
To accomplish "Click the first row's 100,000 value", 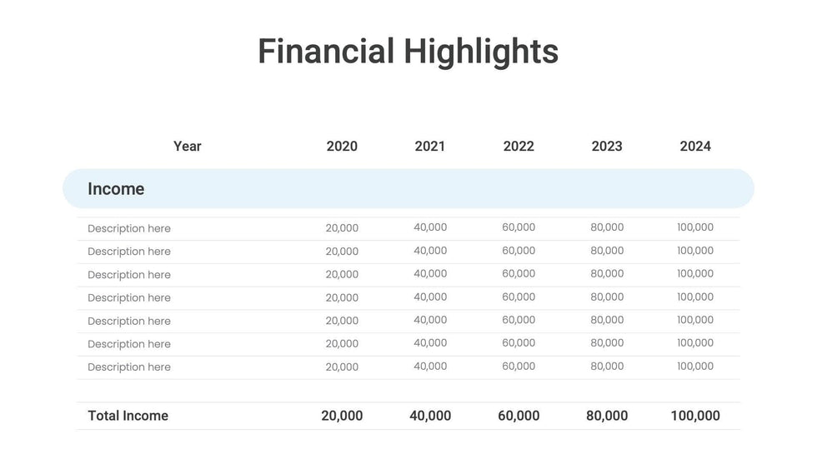I will coord(695,227).
